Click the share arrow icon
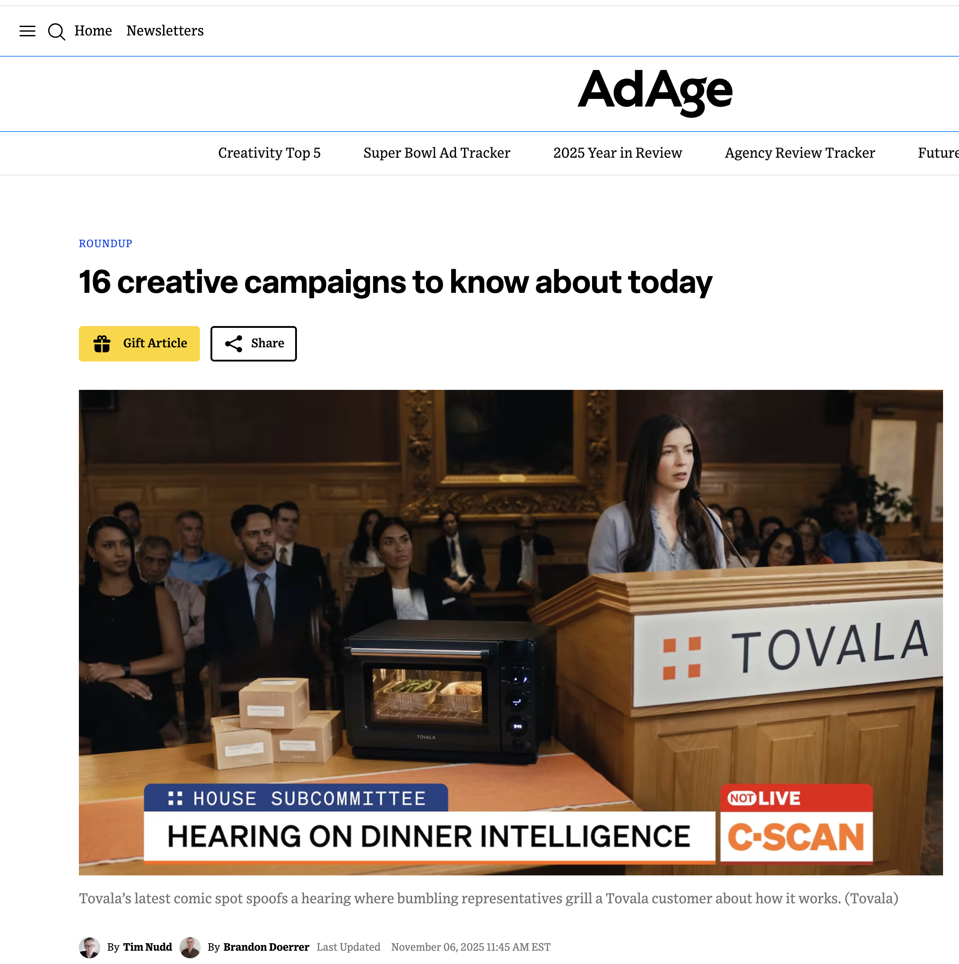959x964 pixels. point(234,343)
